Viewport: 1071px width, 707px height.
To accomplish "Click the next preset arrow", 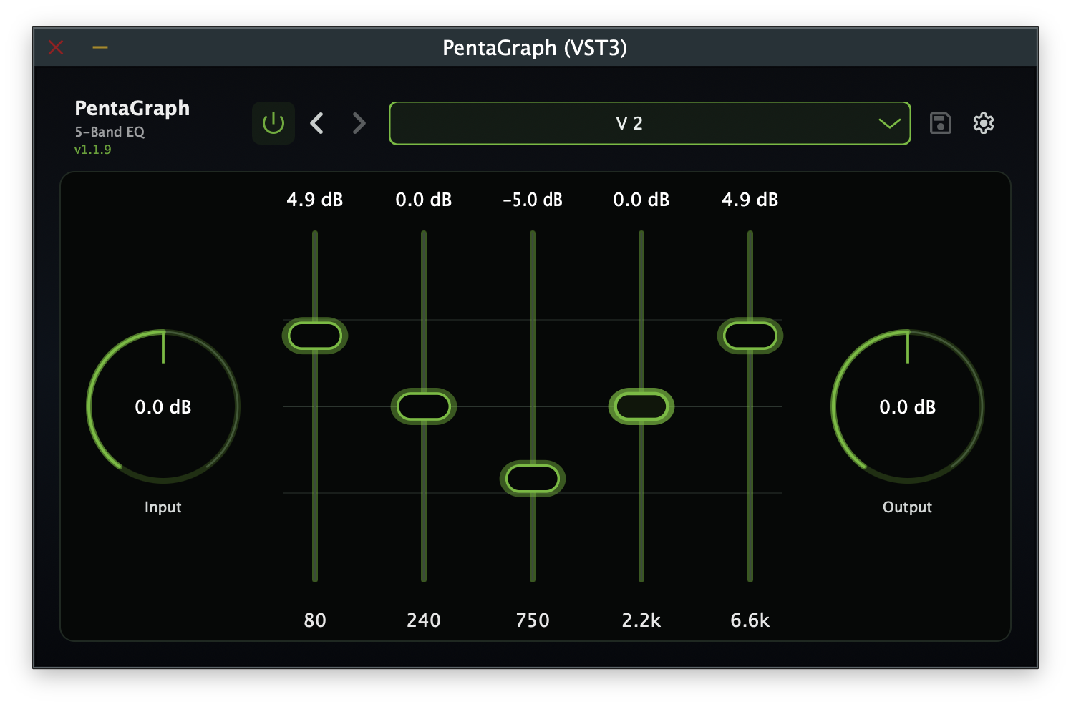I will coord(358,123).
